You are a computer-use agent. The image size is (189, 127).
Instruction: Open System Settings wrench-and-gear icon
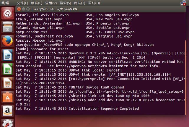tap(7, 123)
